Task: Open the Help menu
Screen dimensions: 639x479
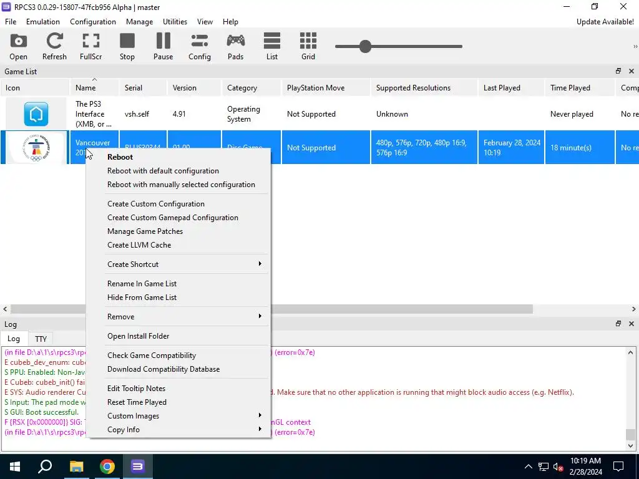Action: tap(230, 22)
